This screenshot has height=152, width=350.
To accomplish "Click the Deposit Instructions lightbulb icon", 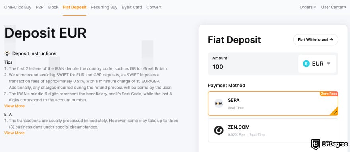I will 7,54.
